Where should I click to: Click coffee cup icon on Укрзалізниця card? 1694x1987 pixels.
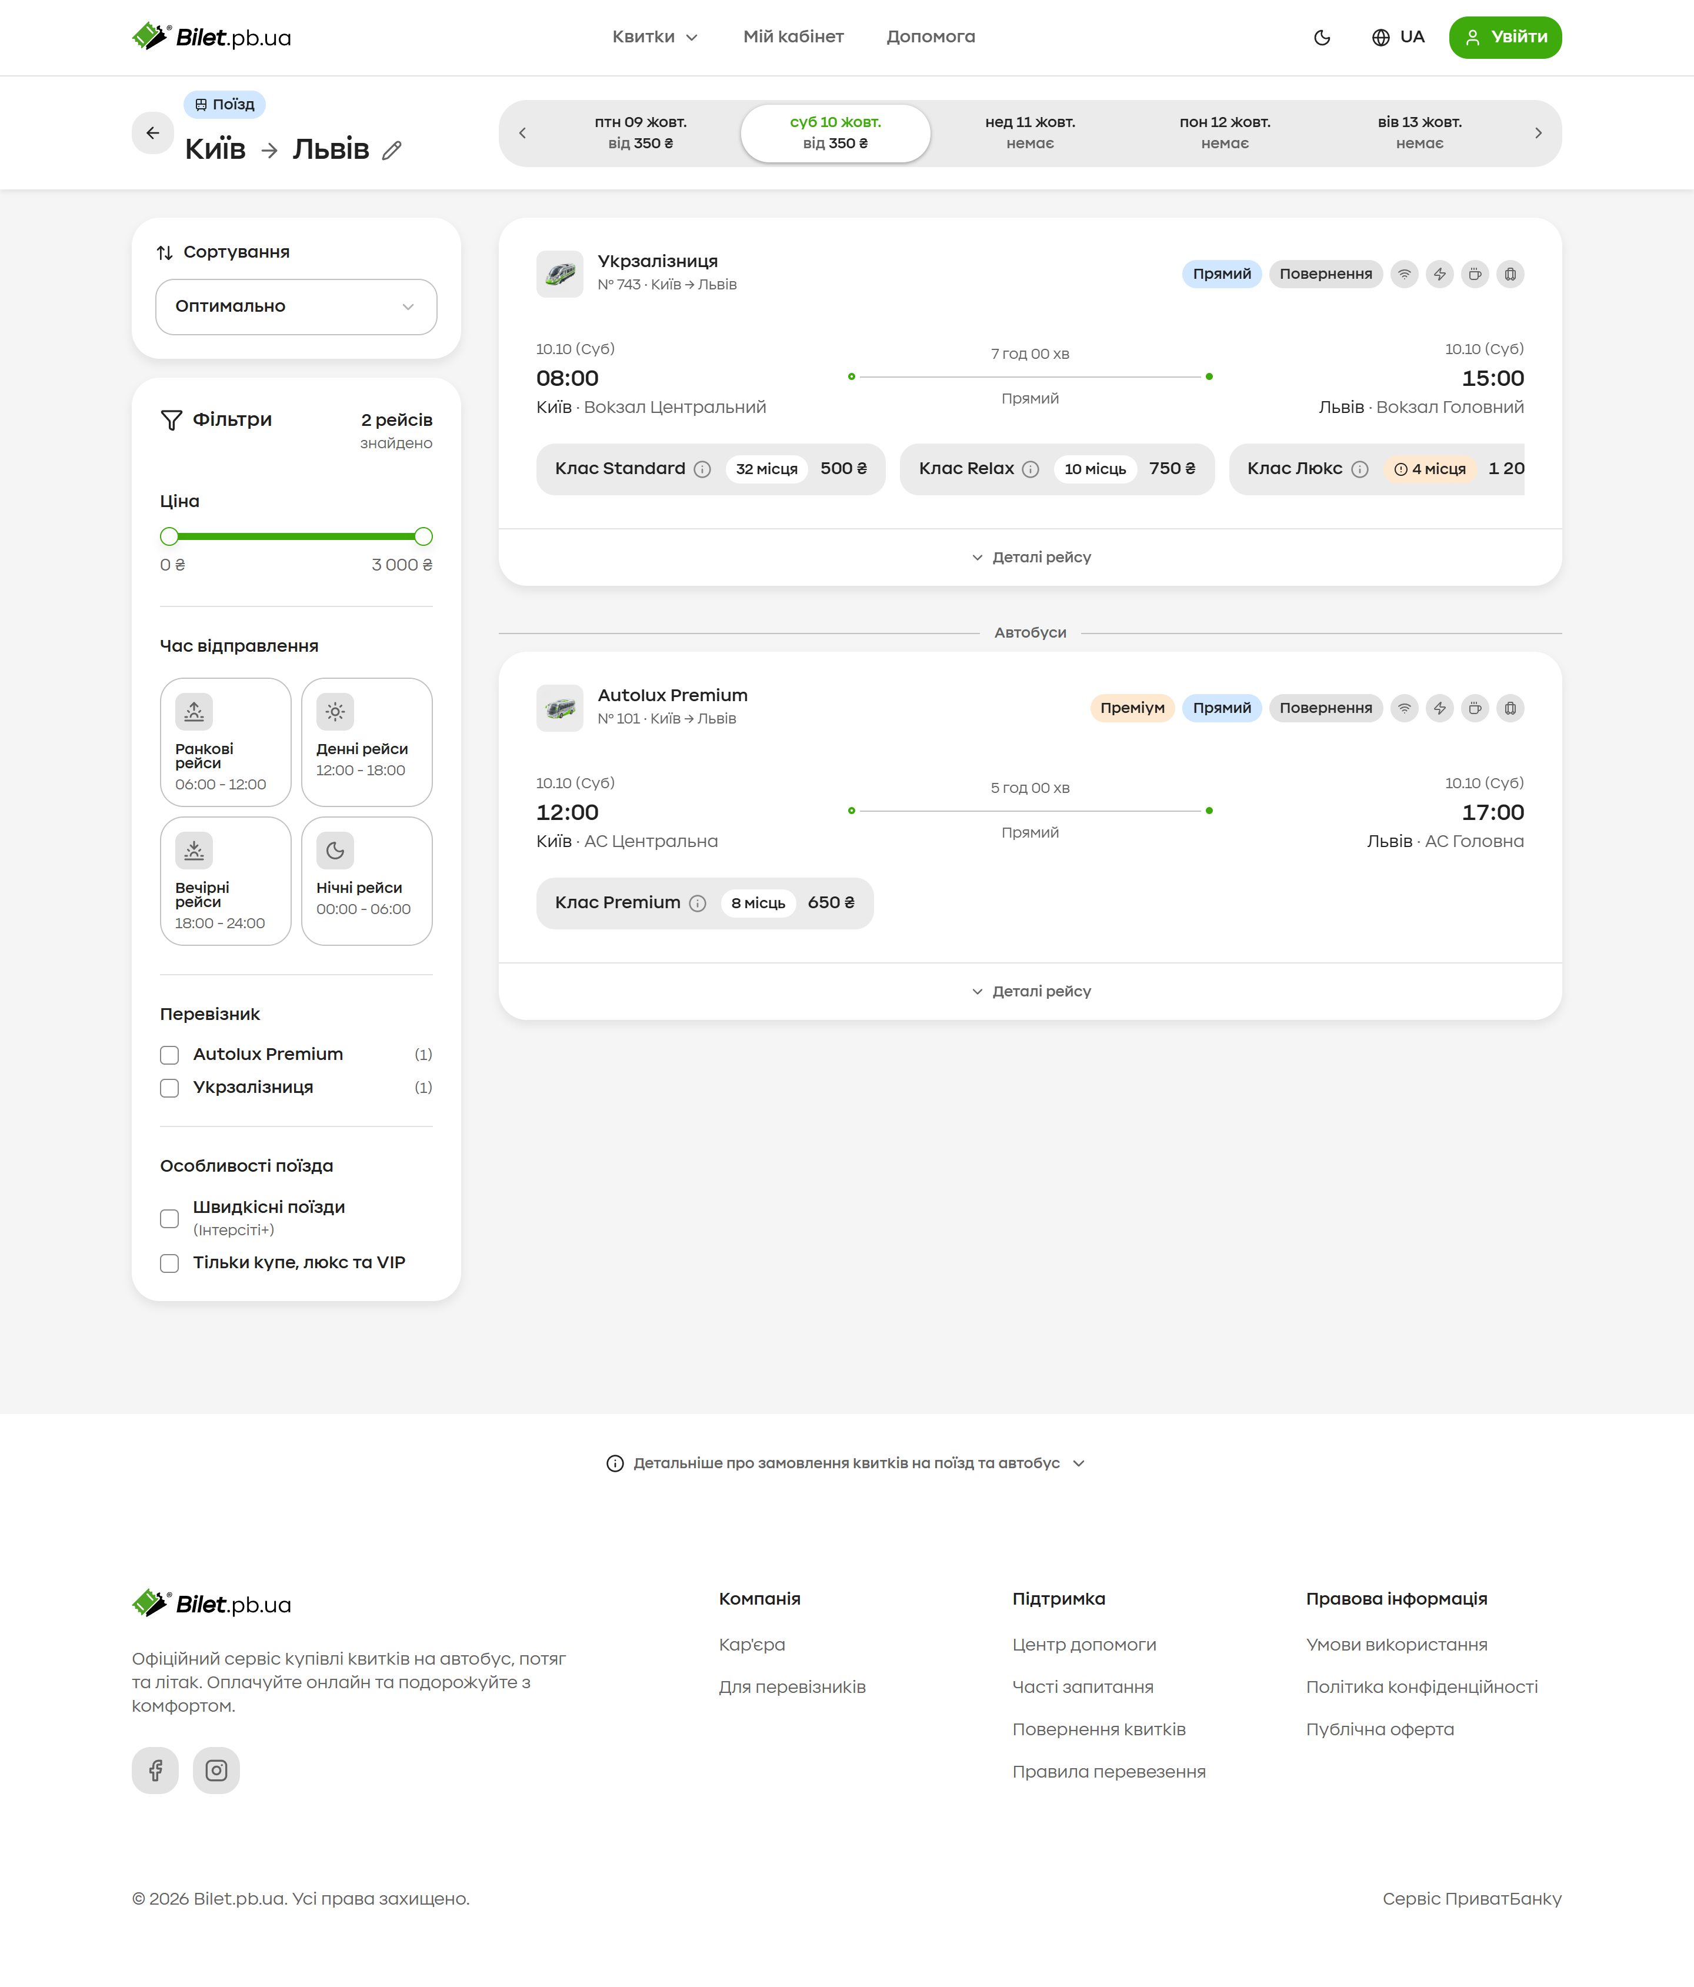tap(1475, 274)
